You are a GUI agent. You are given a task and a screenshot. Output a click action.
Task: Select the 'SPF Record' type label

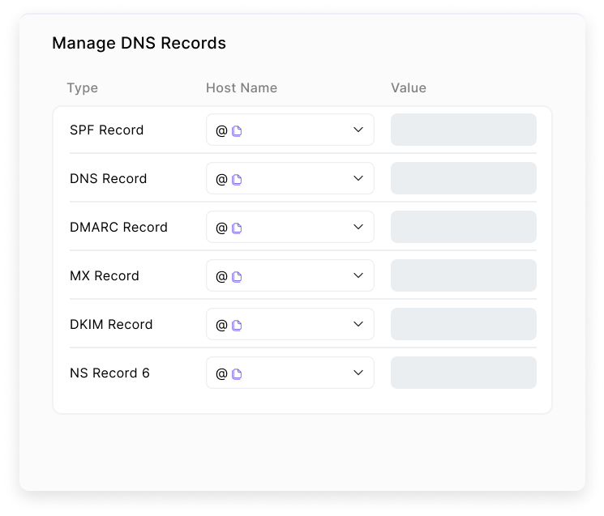(x=107, y=130)
